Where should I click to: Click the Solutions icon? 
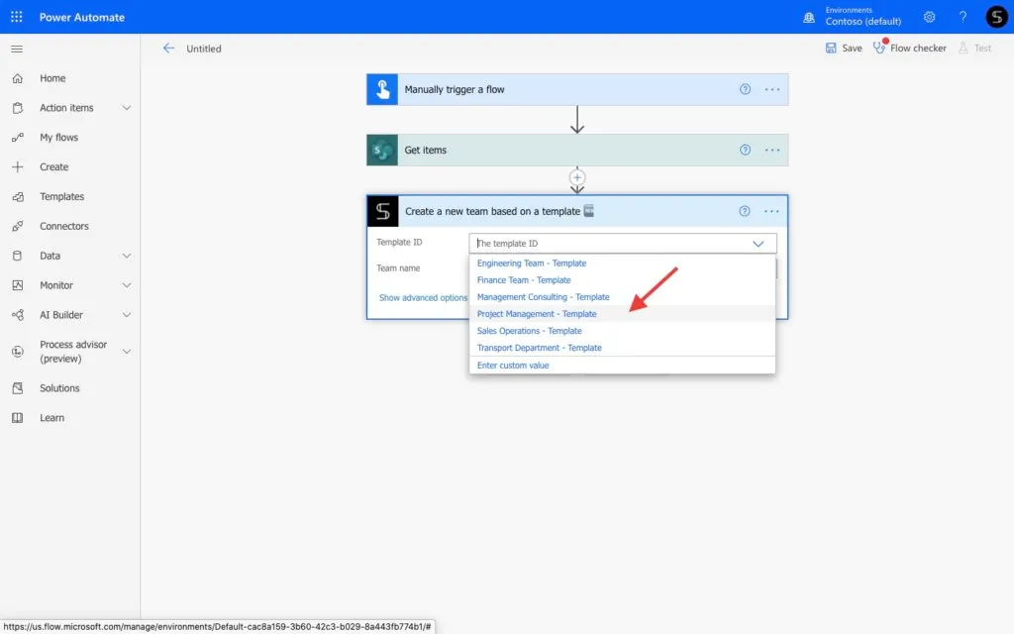(18, 388)
